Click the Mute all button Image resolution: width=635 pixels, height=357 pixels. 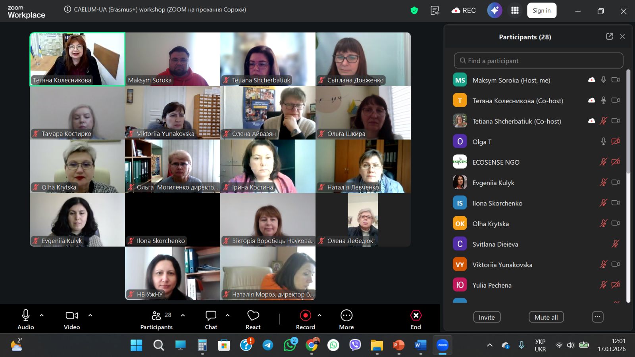point(546,317)
